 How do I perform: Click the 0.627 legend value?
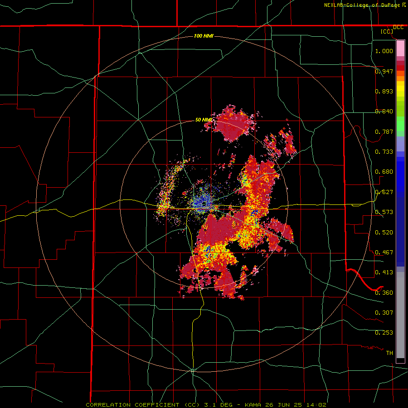tap(384, 192)
